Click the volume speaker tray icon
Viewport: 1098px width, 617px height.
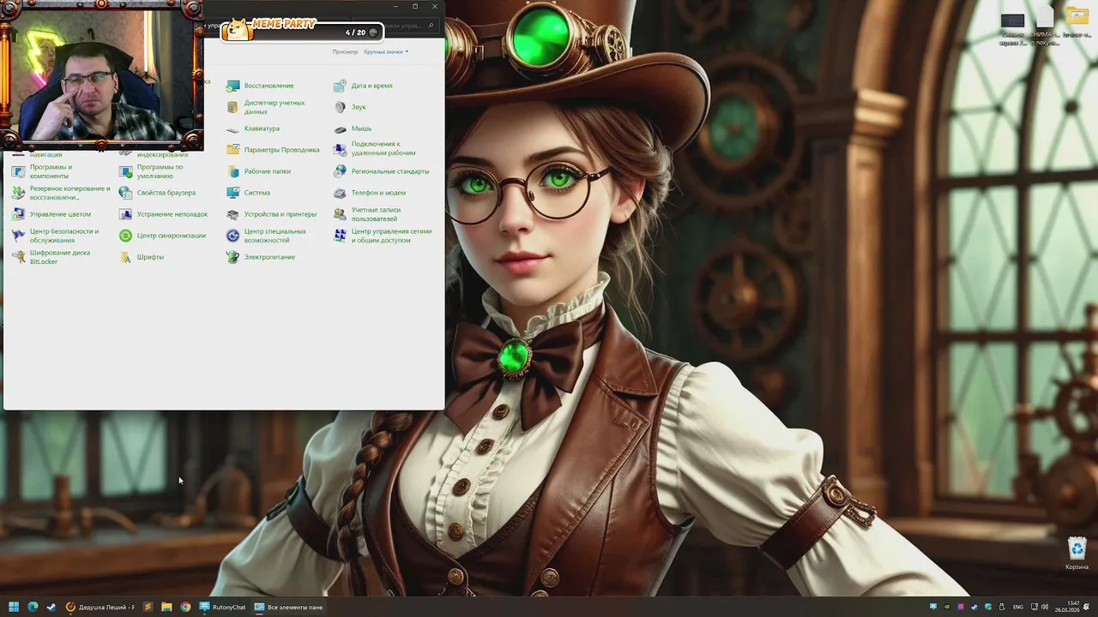tap(1045, 607)
